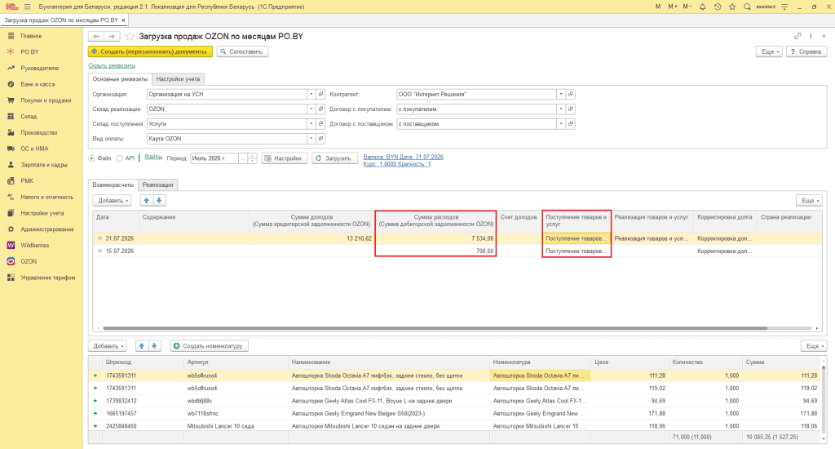835x449 pixels.
Task: Move row down in Взаиморасчеты table
Action: tap(159, 201)
